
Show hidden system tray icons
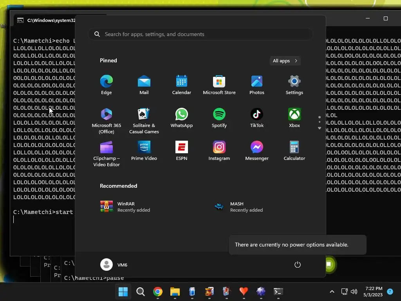(332, 292)
